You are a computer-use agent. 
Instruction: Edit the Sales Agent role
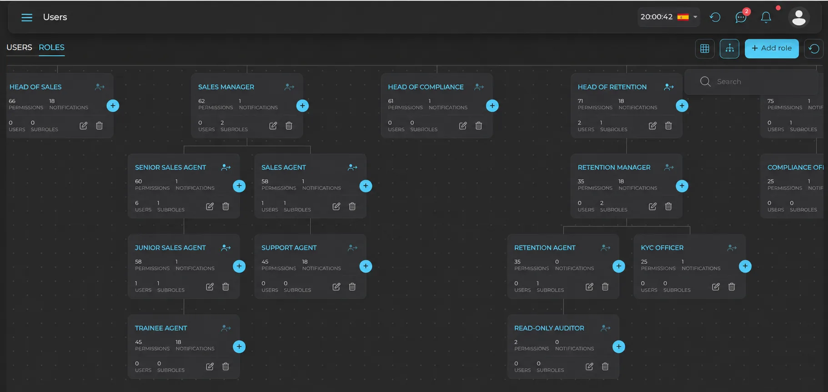[x=336, y=206]
